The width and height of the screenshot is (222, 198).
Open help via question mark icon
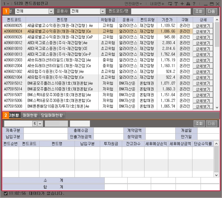click(x=194, y=4)
